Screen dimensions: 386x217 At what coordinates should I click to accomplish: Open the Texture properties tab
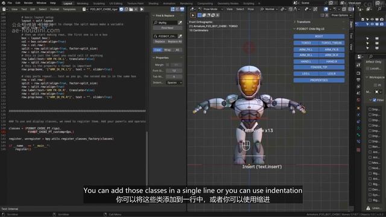click(x=358, y=150)
